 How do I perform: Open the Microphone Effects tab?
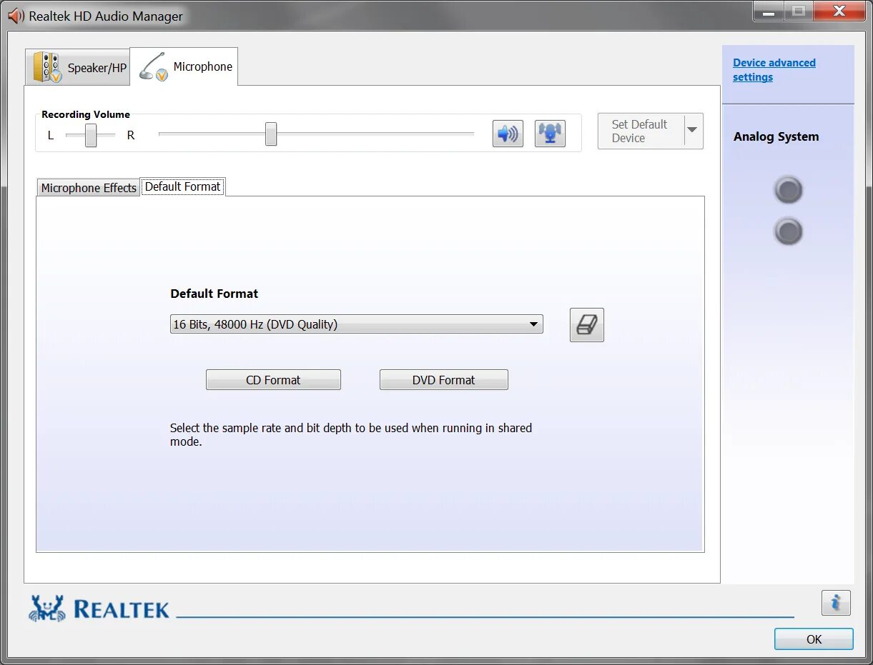click(x=88, y=188)
